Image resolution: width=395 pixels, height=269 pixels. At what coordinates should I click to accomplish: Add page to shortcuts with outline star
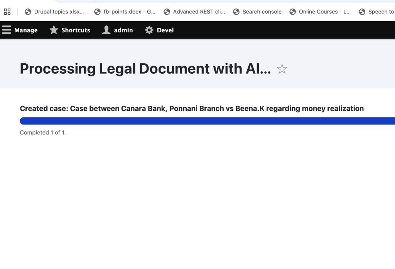point(282,69)
